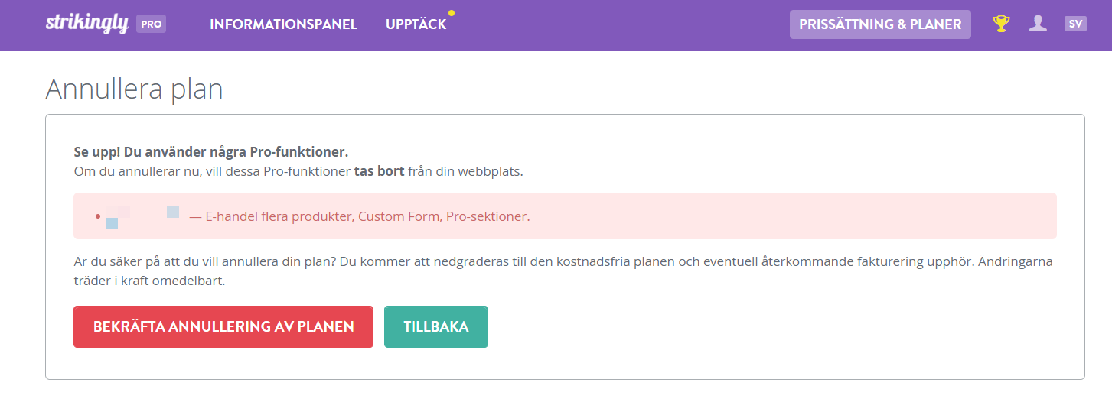The image size is (1112, 399).
Task: Open the user account profile icon
Action: coord(1038,24)
